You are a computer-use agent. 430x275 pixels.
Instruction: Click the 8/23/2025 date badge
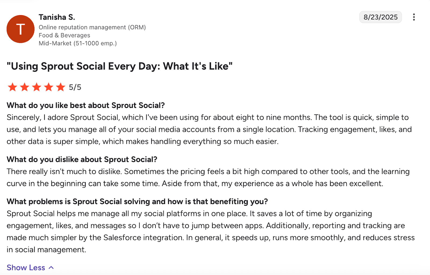click(x=380, y=17)
